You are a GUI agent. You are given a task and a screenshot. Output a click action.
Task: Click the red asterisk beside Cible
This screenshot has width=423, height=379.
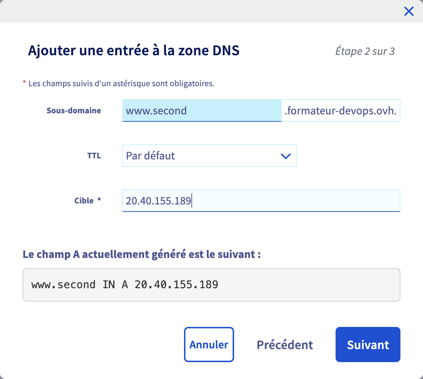tap(99, 200)
